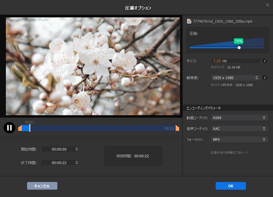Click the size input field showing 7.25

(236, 61)
